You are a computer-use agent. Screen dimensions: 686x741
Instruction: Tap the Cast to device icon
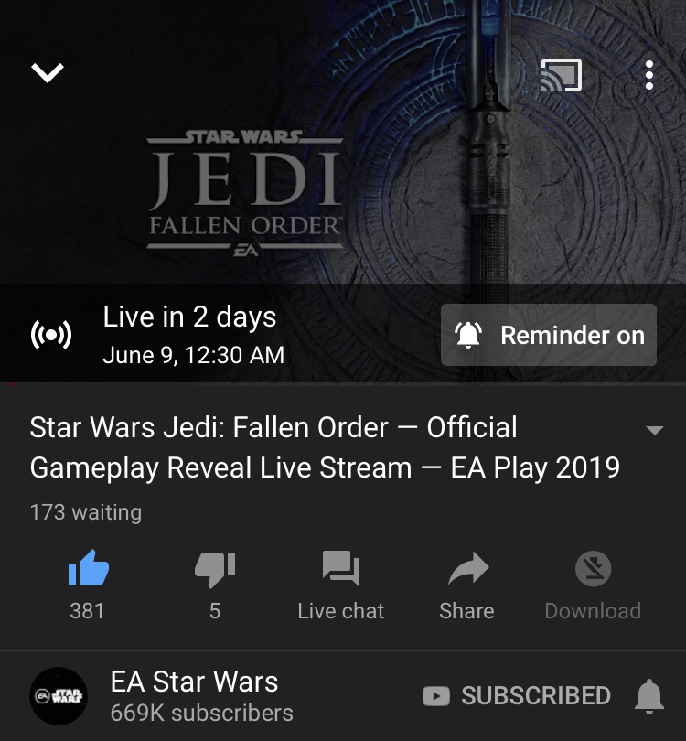point(561,75)
